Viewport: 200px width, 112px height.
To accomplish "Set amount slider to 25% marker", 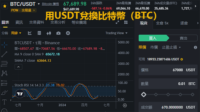I will click(x=156, y=95).
